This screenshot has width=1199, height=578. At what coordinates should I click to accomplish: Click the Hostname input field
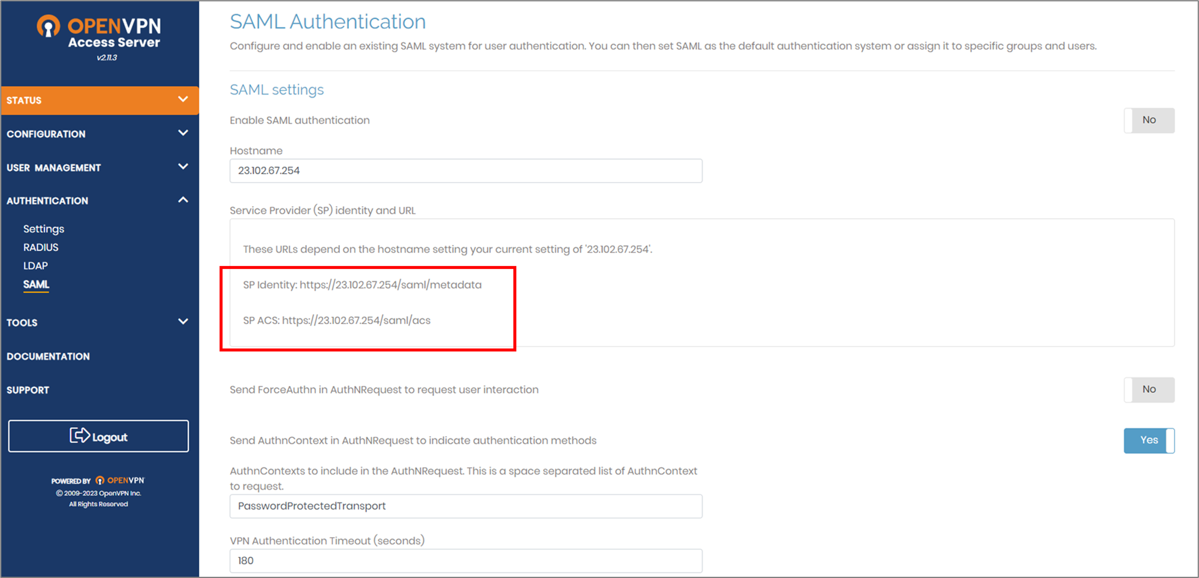466,171
